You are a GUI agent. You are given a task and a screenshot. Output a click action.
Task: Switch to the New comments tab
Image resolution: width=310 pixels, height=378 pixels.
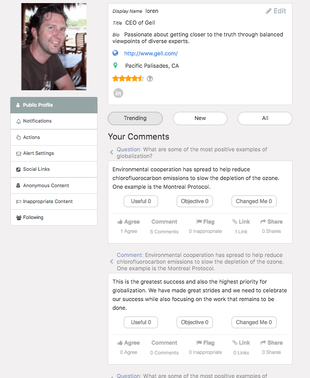click(200, 118)
